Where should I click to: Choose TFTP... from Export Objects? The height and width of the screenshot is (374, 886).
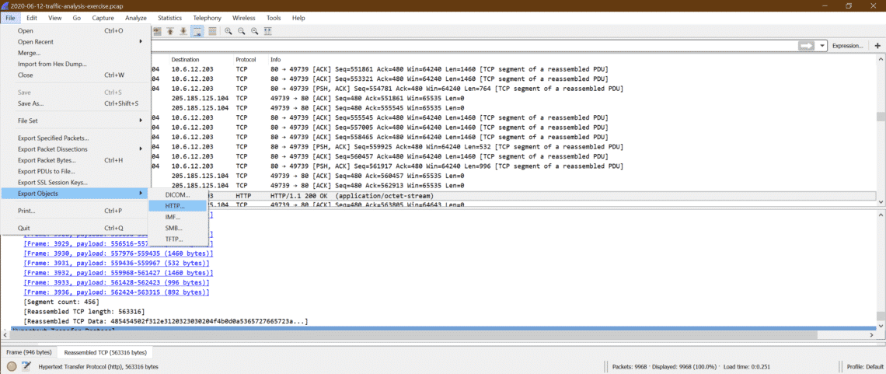click(x=178, y=239)
